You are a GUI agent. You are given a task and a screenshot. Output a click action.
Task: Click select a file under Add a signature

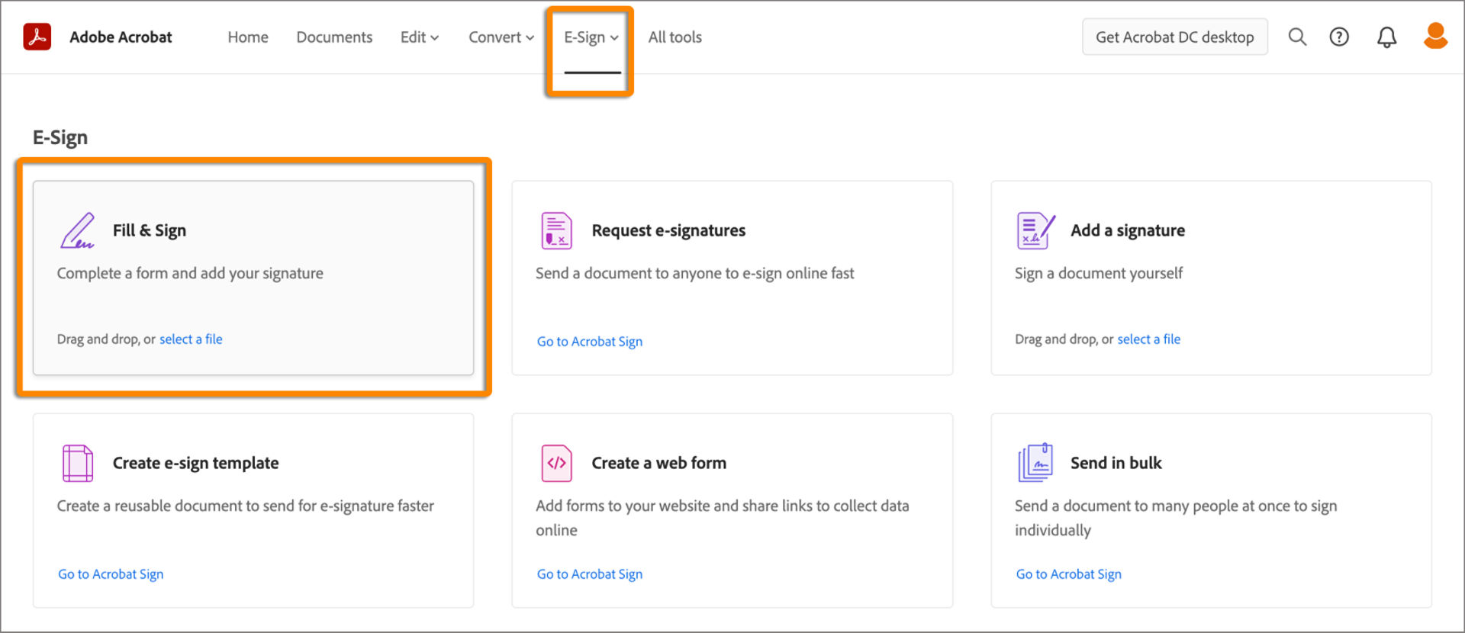pyautogui.click(x=1148, y=339)
